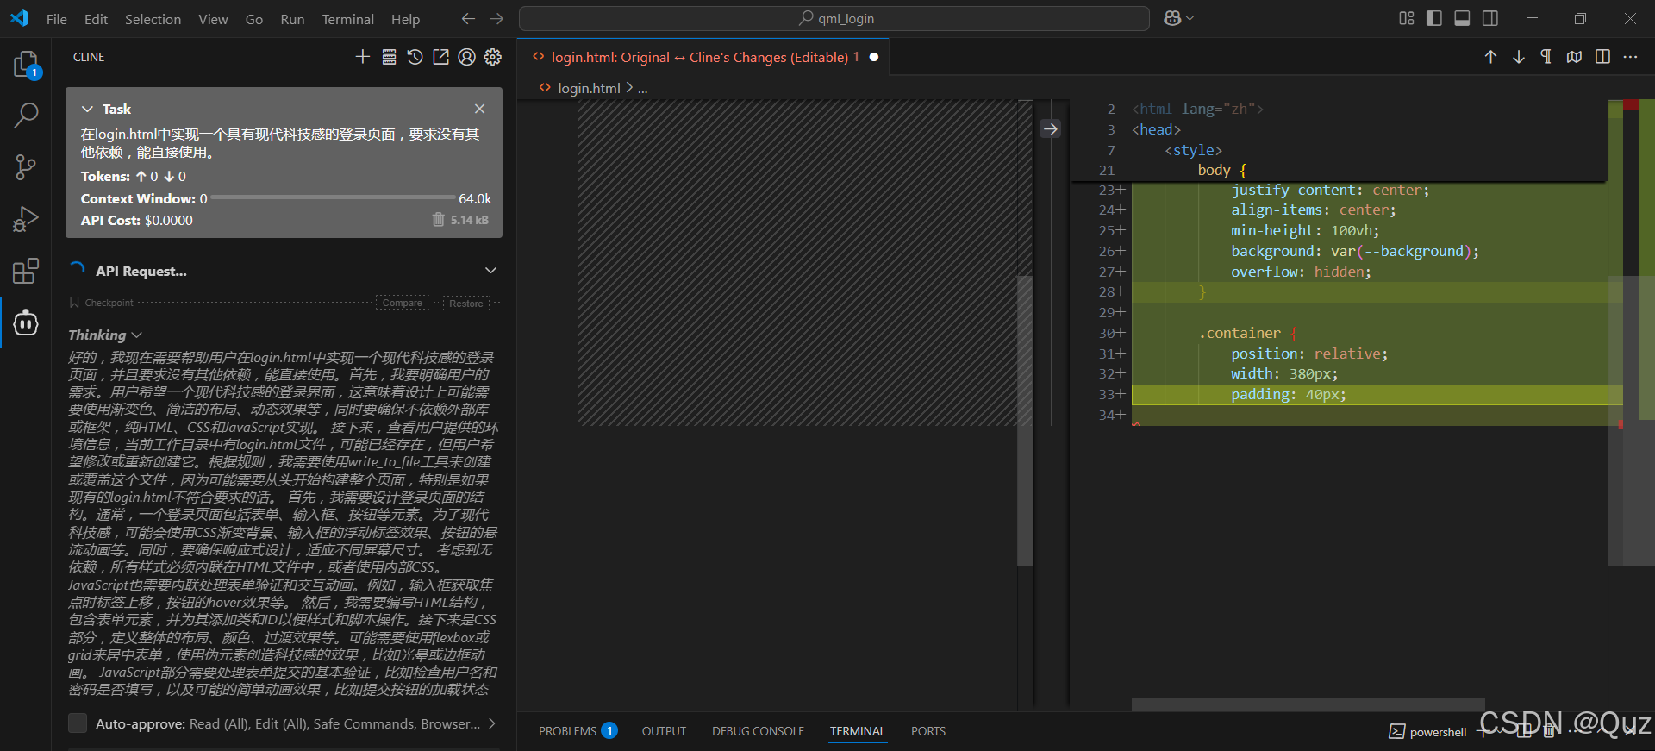The width and height of the screenshot is (1655, 751).
Task: Open the diff editor map icon
Action: 1575,57
